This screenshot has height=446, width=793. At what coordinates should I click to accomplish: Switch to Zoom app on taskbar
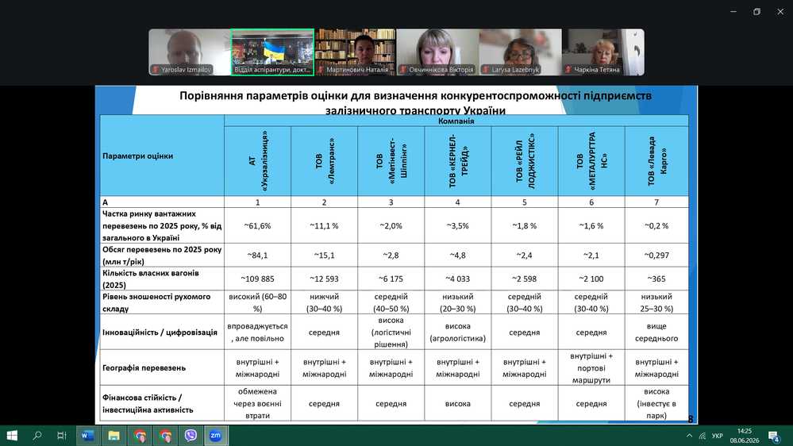click(216, 436)
